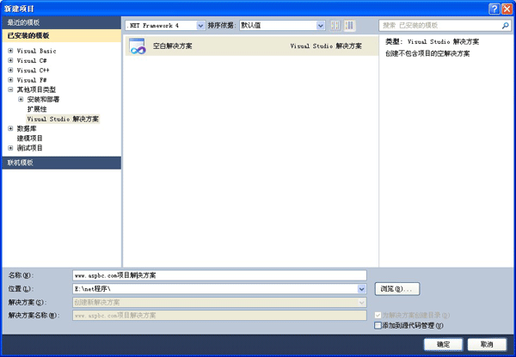This screenshot has height=357, width=516.
Task: Click into the 名称 name field
Action: pyautogui.click(x=219, y=275)
